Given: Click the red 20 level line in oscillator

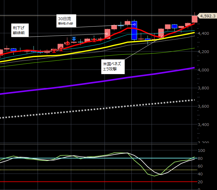Looking at the screenshot, I should (92, 182).
